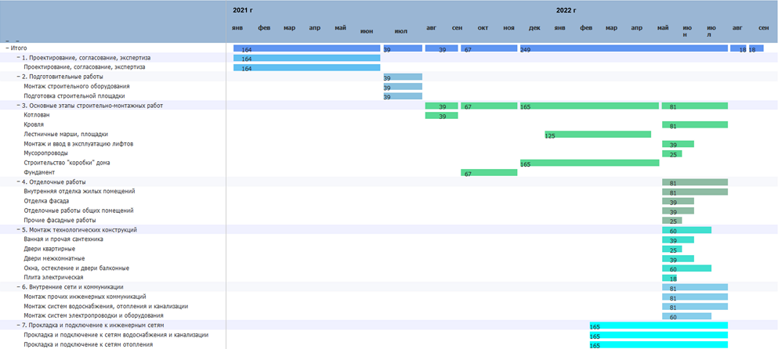Select the Отделка фасада task row
Screen dimensions: 778x349
coord(389,201)
